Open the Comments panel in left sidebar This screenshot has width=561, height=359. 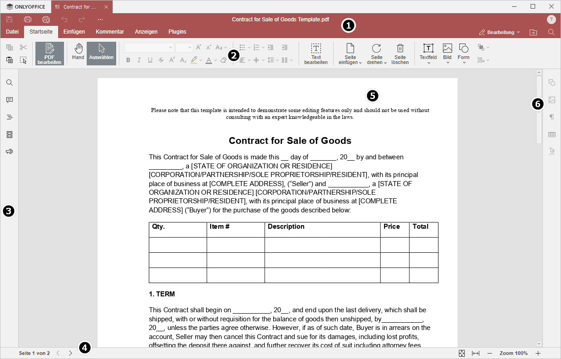(9, 100)
